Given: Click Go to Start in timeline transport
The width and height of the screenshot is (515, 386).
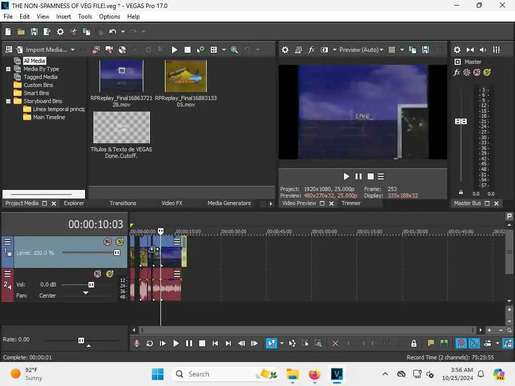Looking at the screenshot, I should coord(215,343).
